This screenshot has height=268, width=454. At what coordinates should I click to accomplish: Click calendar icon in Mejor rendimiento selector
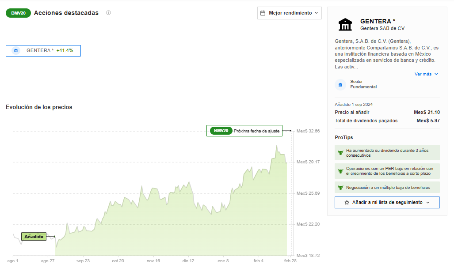[263, 13]
